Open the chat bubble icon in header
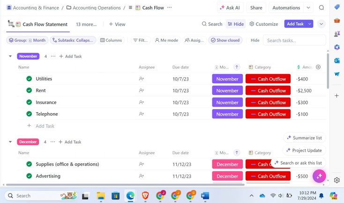Image resolution: width=344 pixels, height=203 pixels. pos(322,7)
